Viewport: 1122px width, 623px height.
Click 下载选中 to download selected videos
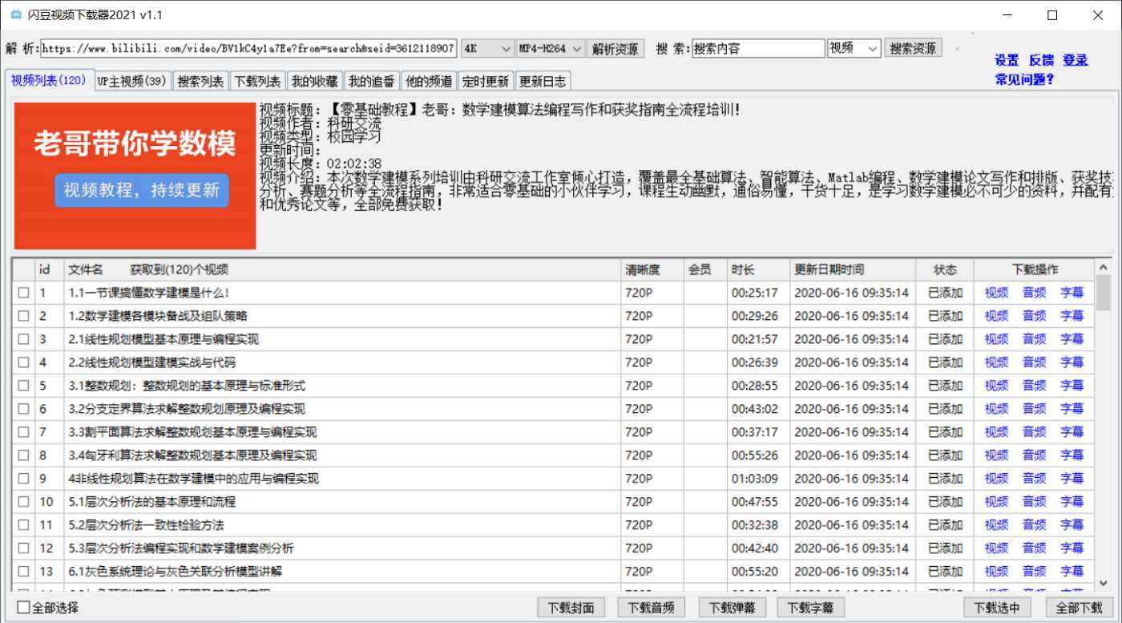[x=996, y=607]
